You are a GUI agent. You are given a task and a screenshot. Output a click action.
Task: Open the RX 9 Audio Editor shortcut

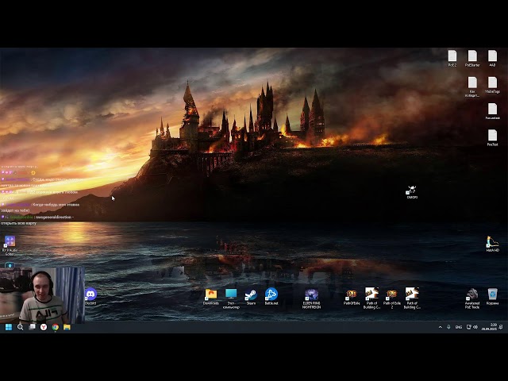(x=10, y=245)
